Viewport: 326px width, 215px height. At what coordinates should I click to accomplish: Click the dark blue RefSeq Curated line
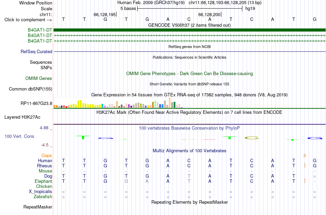coord(189,51)
